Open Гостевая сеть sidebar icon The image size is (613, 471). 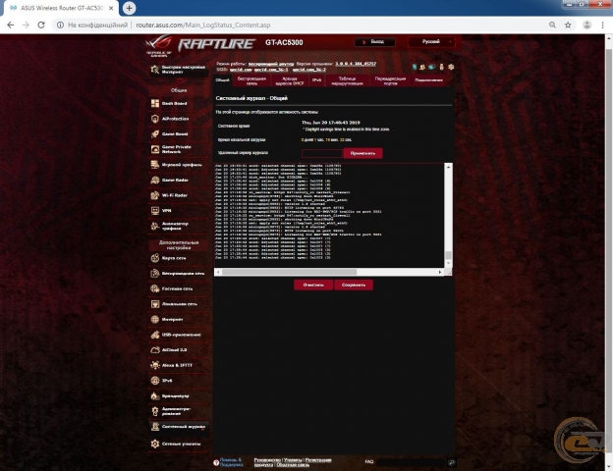pyautogui.click(x=155, y=288)
